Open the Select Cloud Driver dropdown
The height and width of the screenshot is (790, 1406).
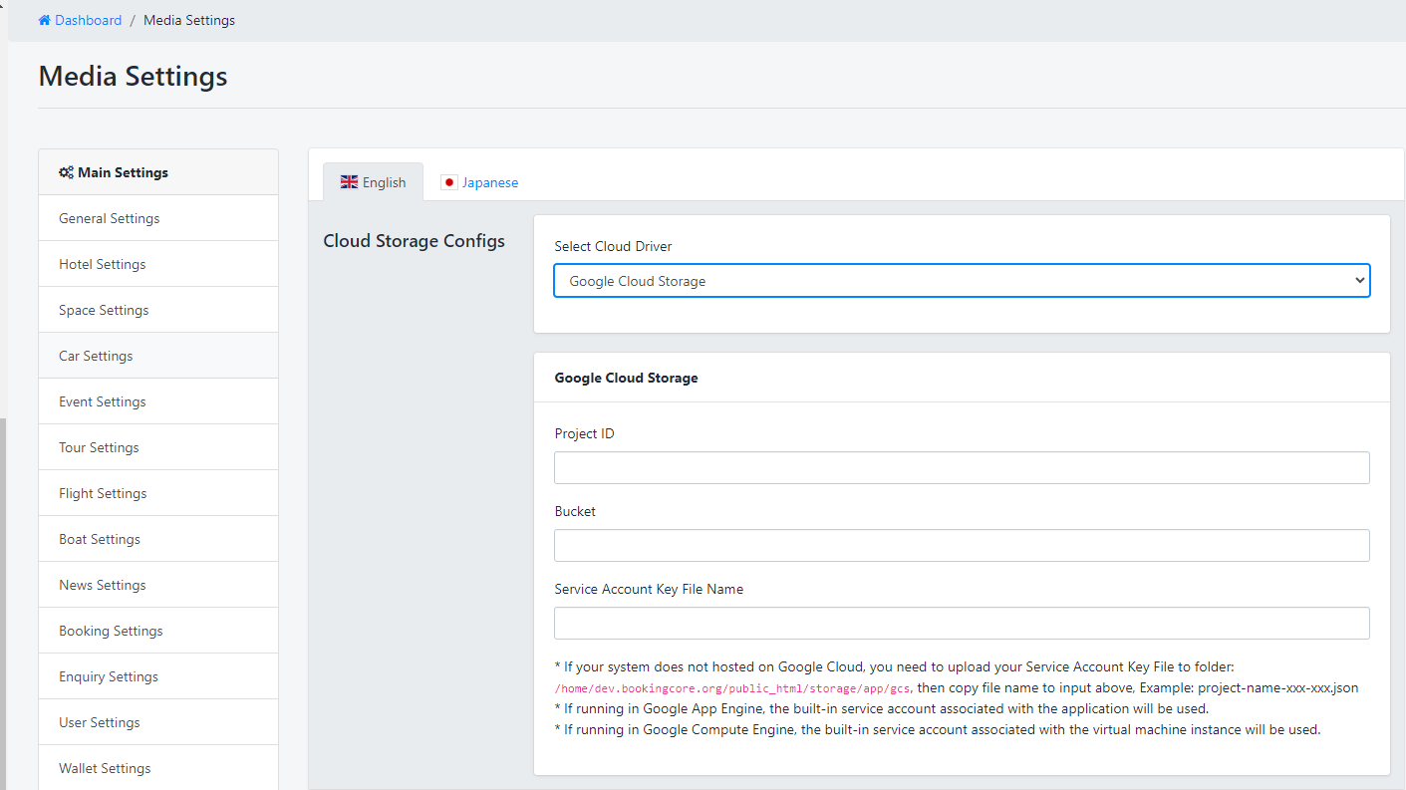962,281
